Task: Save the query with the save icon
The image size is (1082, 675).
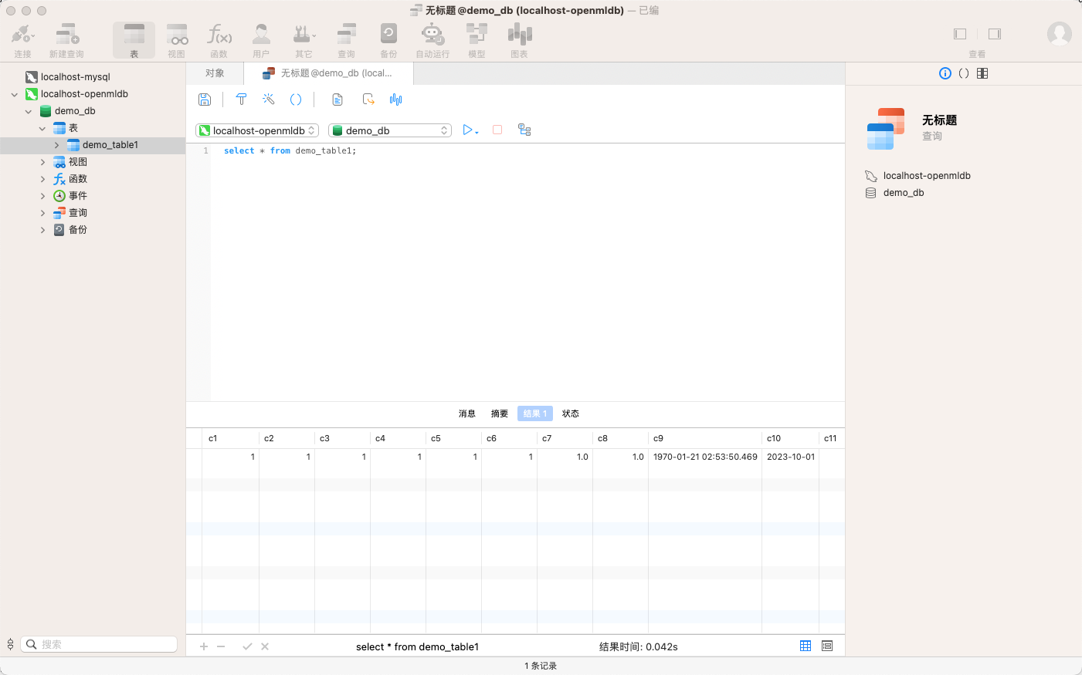Action: 205,100
